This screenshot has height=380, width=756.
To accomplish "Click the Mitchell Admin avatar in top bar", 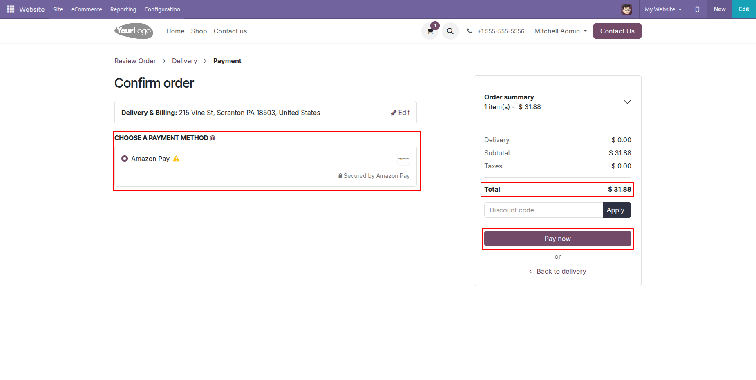I will click(x=626, y=9).
